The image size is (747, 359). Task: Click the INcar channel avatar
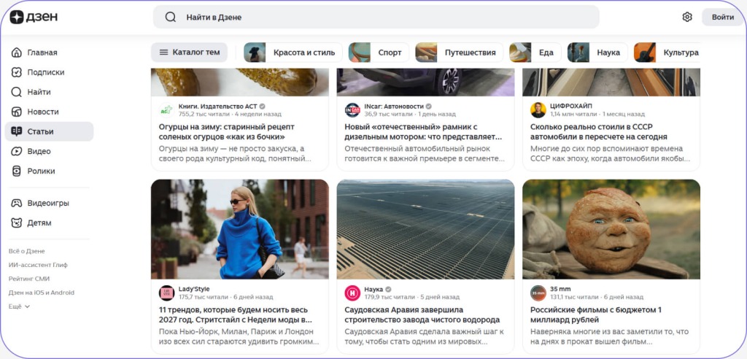pos(352,110)
